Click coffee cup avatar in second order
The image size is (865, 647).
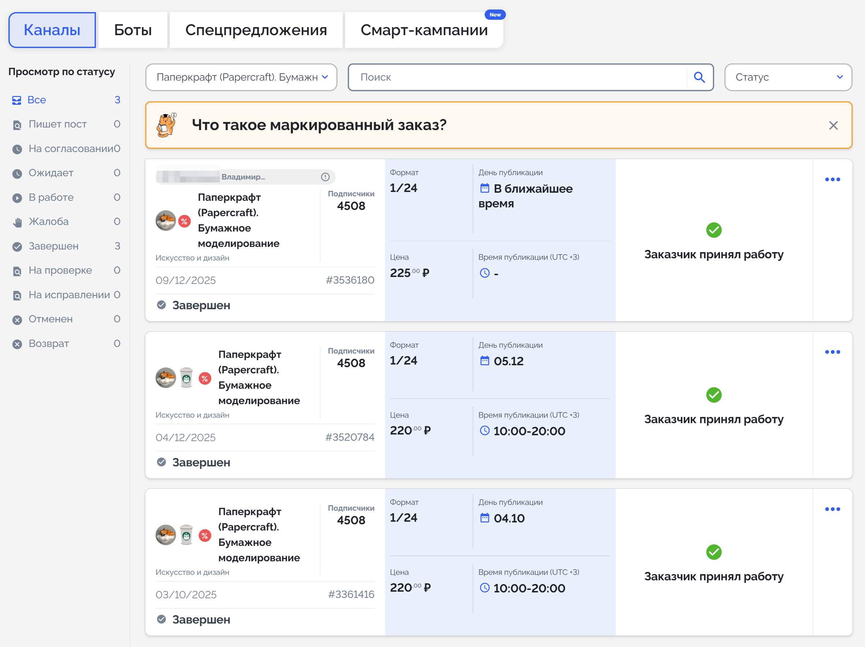click(x=186, y=378)
